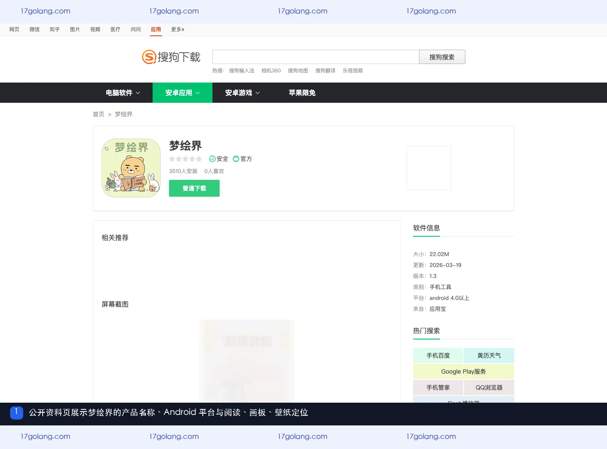Click the green 安全 shield icon

[212, 159]
